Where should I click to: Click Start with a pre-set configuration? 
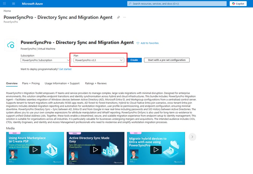pyautogui.click(x=167, y=60)
